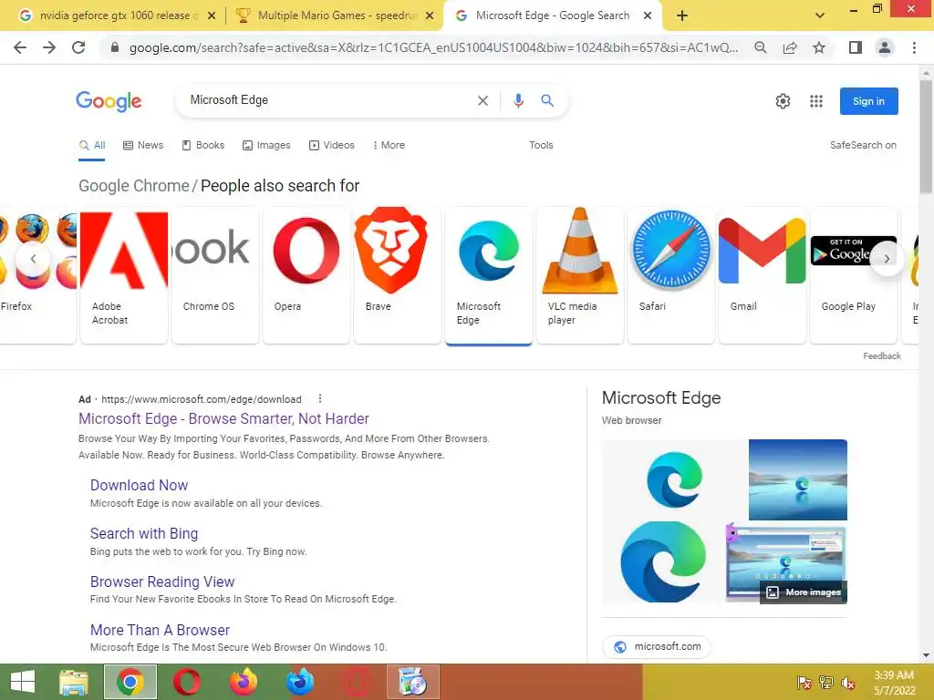Screen dimensions: 934x700
Task: Open Microsoft Edge - Browse Smarter ad link
Action: click(x=223, y=418)
